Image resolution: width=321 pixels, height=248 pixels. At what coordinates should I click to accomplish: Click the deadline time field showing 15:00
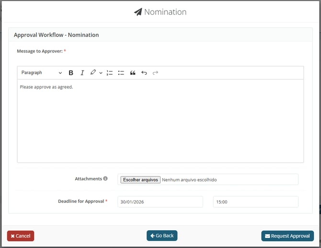tap(255, 202)
